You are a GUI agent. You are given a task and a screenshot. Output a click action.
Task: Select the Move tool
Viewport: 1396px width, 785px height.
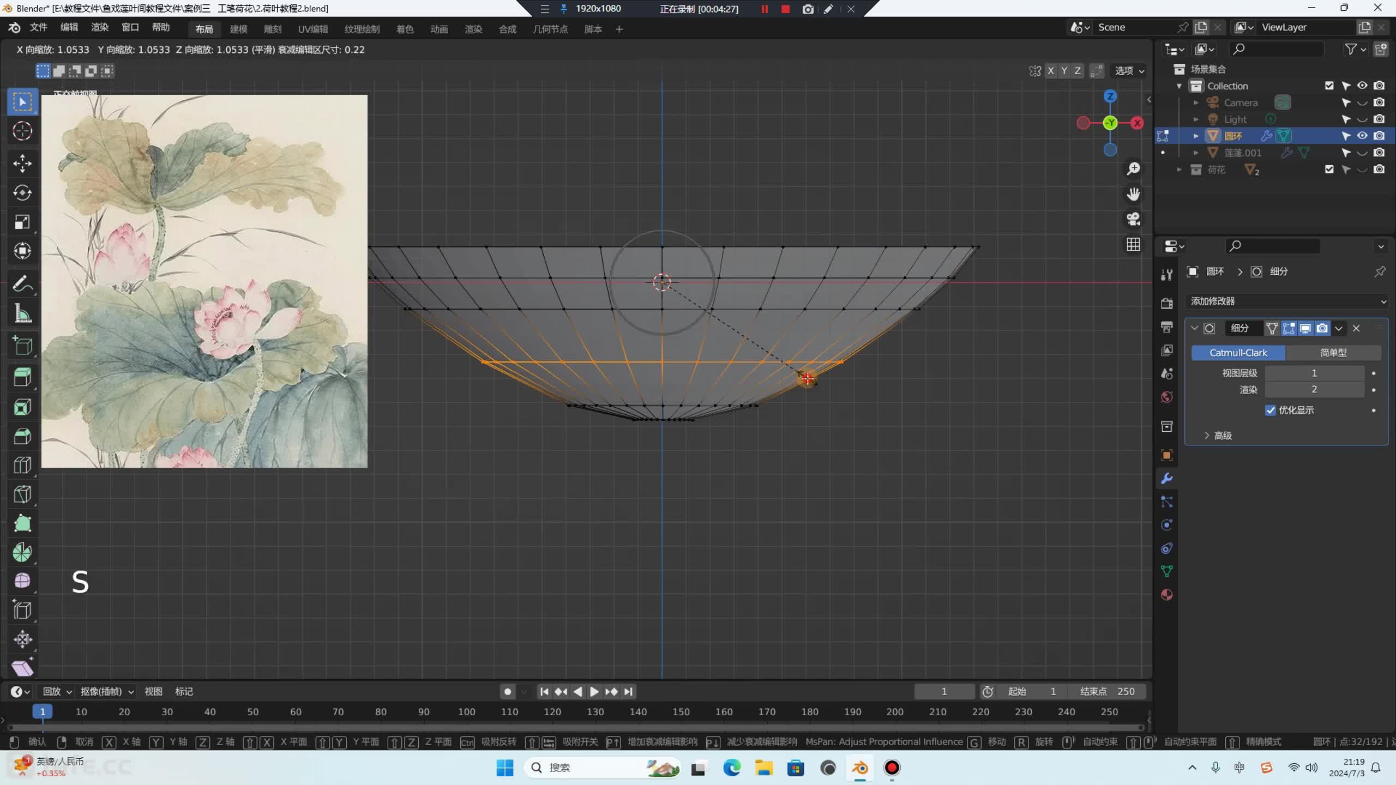point(22,163)
